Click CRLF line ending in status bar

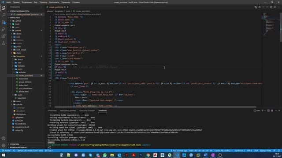click(x=256, y=151)
